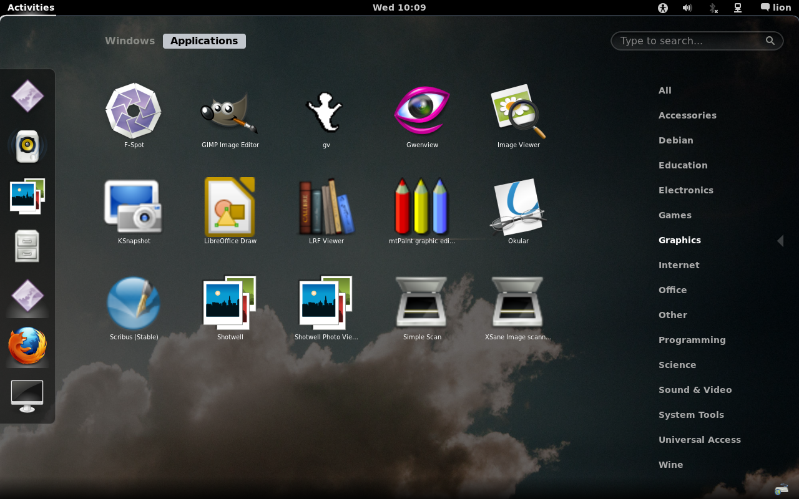Viewport: 799px width, 499px height.
Task: Browse the Science category
Action: tap(677, 365)
